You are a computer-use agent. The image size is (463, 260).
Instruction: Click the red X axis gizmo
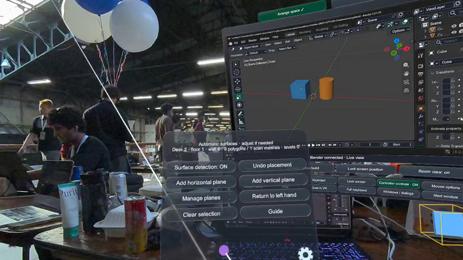[x=407, y=48]
